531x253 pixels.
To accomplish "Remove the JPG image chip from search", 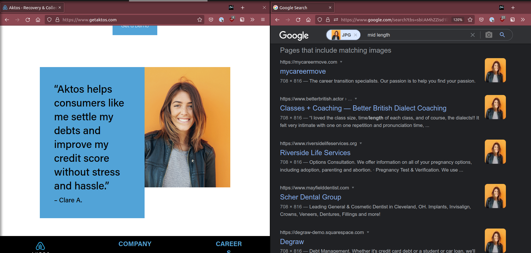I will pyautogui.click(x=356, y=35).
